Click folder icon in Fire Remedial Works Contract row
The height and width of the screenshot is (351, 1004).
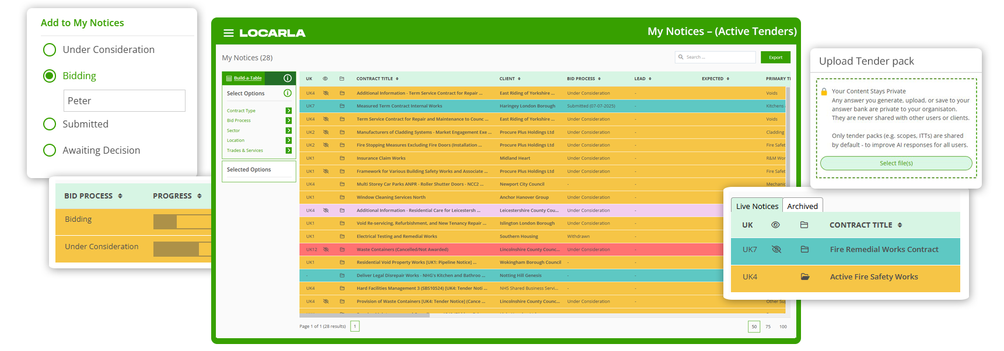[804, 249]
